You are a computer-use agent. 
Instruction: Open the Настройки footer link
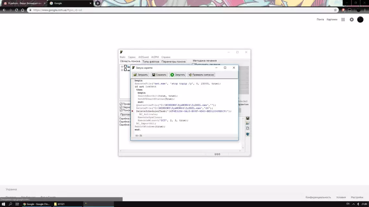click(357, 197)
